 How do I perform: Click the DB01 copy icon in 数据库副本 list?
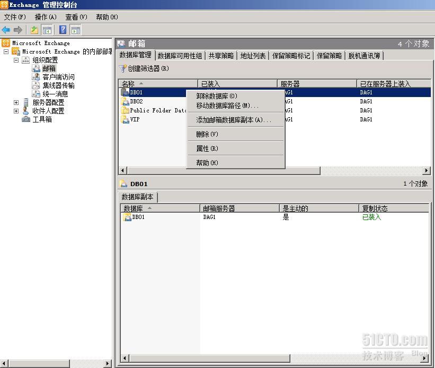127,217
